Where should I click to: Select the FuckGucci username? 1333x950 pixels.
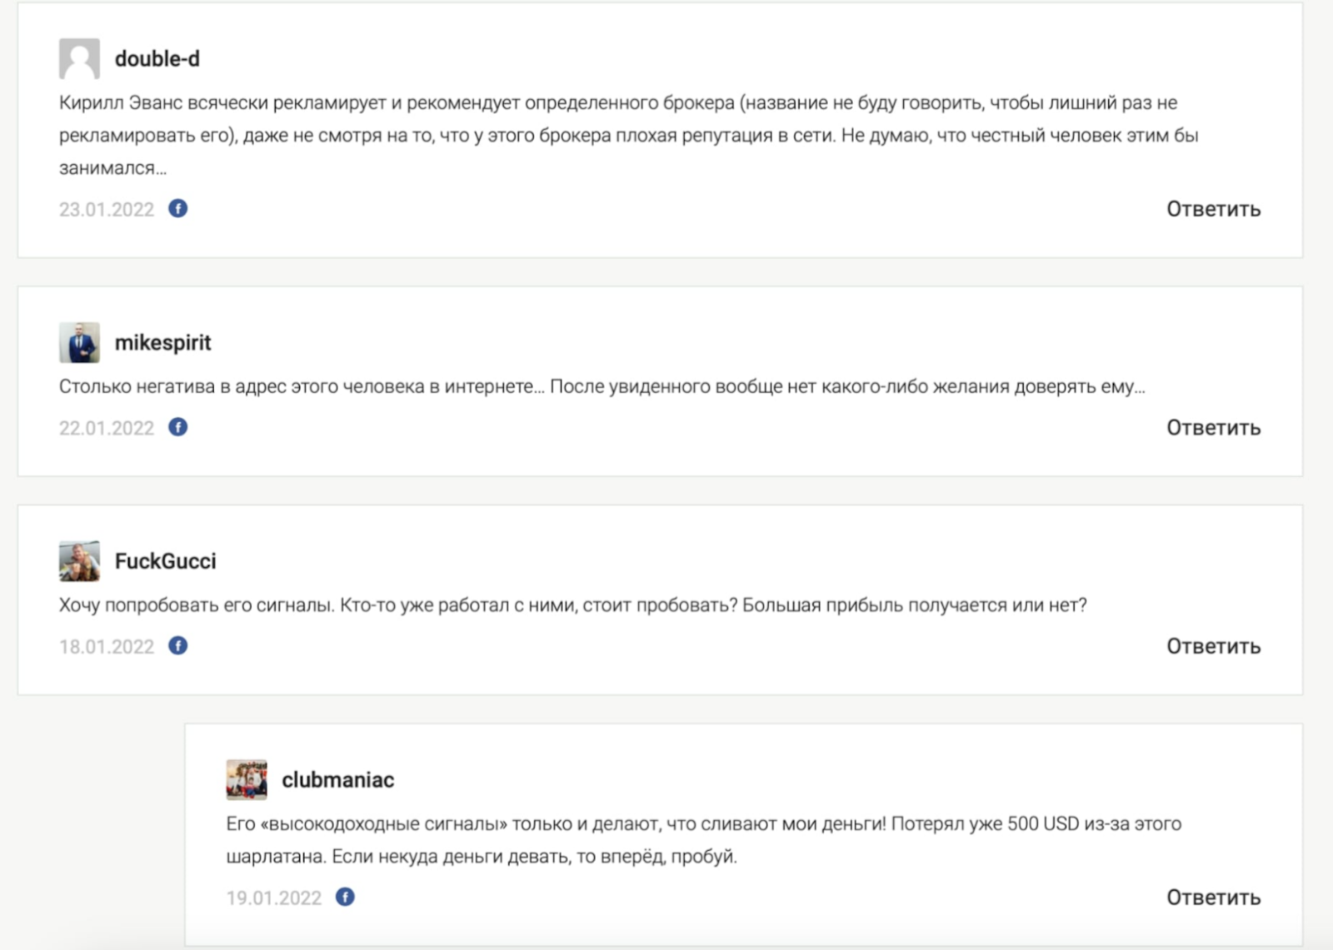pos(165,561)
